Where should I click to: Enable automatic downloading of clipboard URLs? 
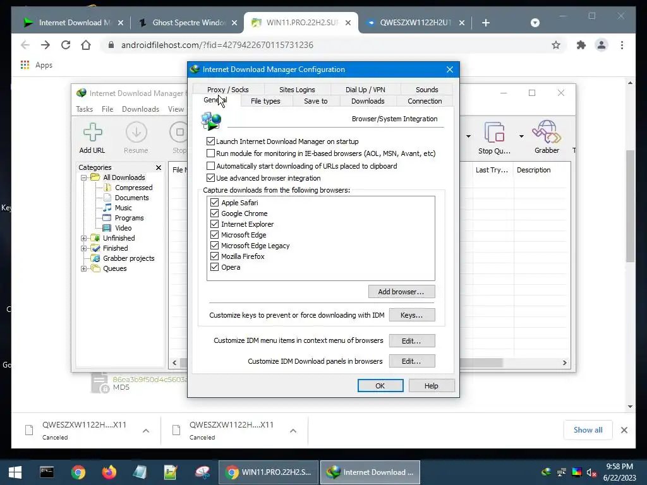(x=211, y=166)
